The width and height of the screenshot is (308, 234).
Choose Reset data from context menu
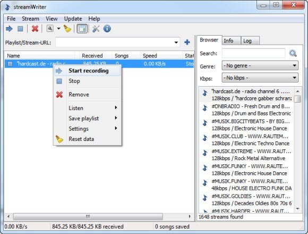pos(88,139)
